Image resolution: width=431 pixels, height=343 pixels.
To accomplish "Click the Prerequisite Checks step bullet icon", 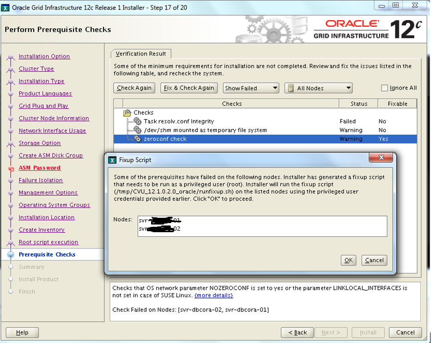I will pos(11,254).
